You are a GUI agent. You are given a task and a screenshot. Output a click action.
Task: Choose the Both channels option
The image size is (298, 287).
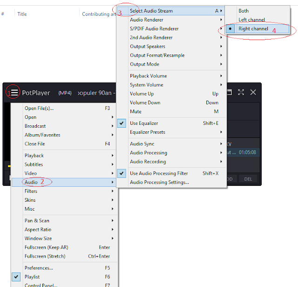coord(257,11)
